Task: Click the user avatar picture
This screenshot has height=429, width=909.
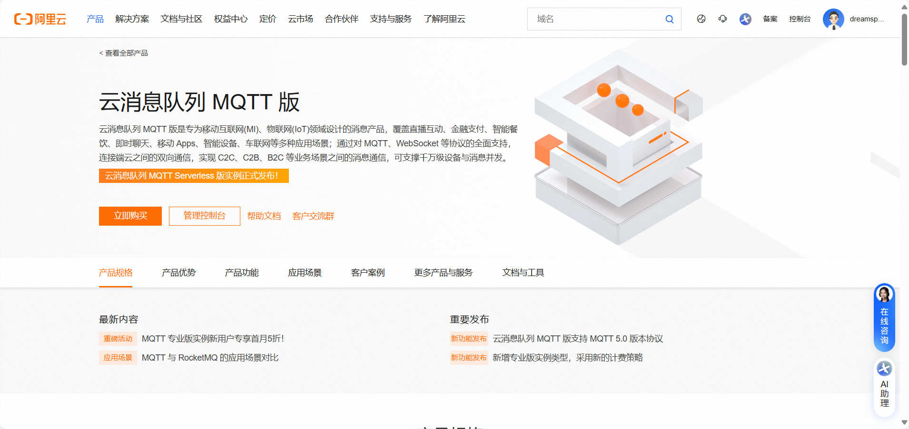Action: tap(833, 19)
